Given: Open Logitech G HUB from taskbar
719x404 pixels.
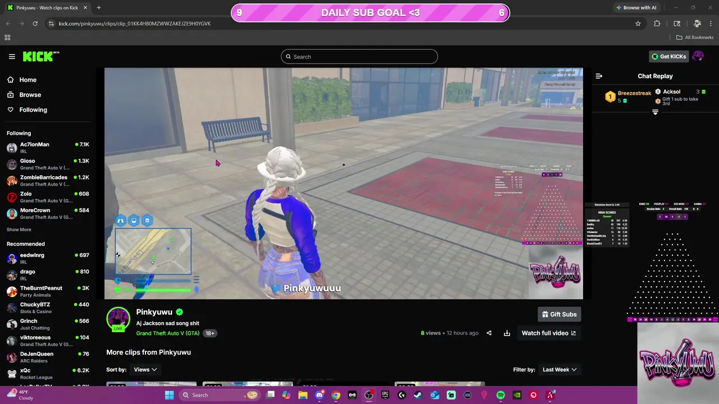Looking at the screenshot, I should (x=402, y=395).
